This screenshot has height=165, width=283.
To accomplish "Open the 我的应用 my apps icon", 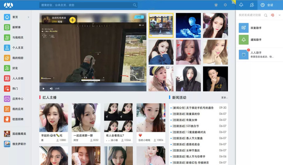I will [x=7, y=109].
